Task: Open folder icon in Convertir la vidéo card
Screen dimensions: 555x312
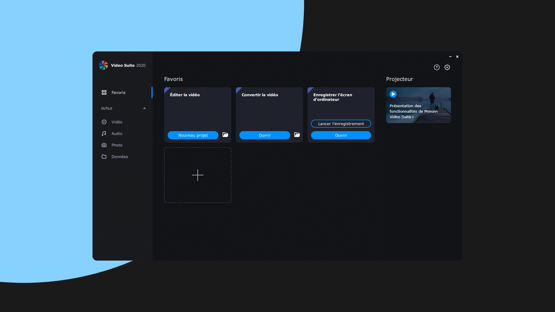Action: click(x=297, y=135)
